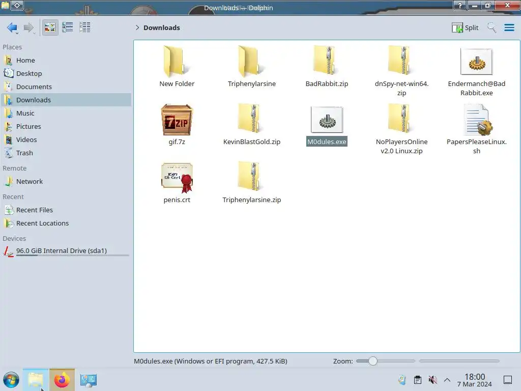Click the forward navigation arrow

click(x=29, y=27)
